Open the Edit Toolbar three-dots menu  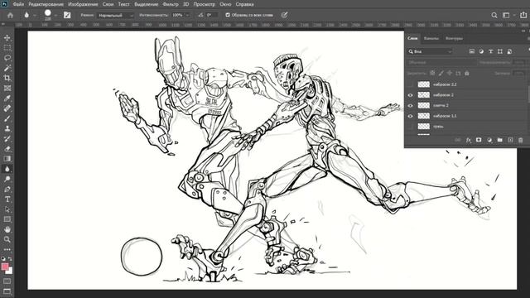pyautogui.click(x=7, y=250)
